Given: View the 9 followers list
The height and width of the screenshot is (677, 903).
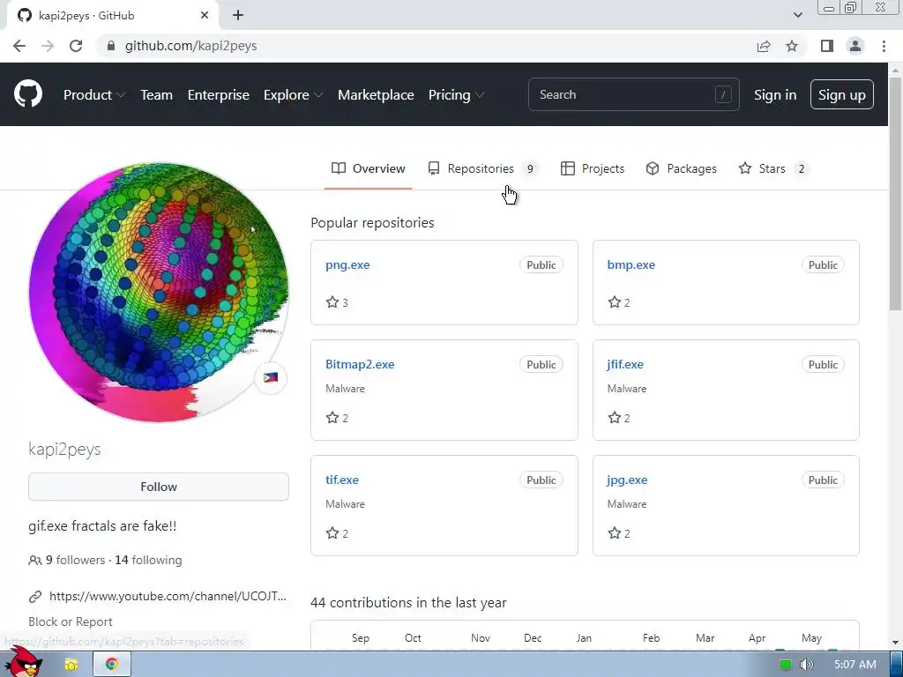Looking at the screenshot, I should point(76,560).
